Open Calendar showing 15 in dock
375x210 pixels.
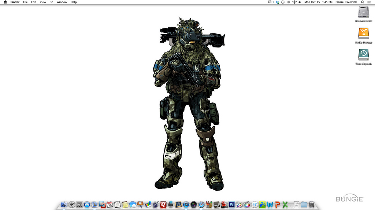click(x=110, y=204)
